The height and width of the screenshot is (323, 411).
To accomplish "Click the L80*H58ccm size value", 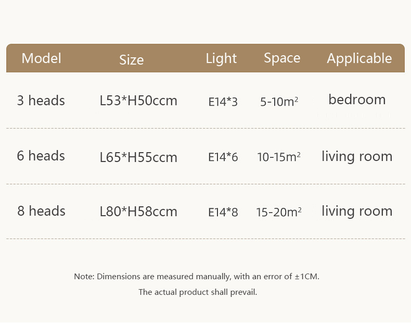I will pyautogui.click(x=138, y=212).
